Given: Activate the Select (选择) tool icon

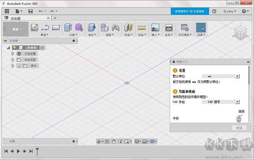Looking at the screenshot, I should coord(201,27).
